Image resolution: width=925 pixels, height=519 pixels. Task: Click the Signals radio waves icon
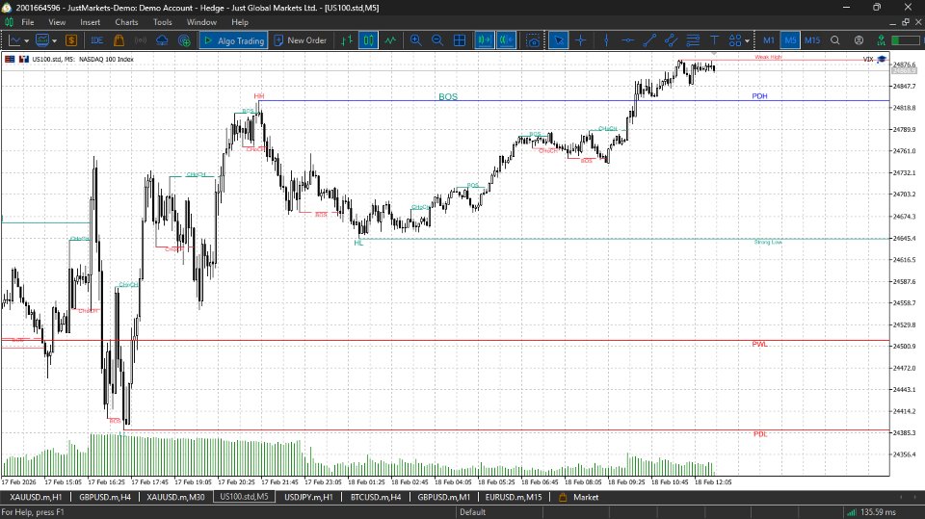[141, 40]
